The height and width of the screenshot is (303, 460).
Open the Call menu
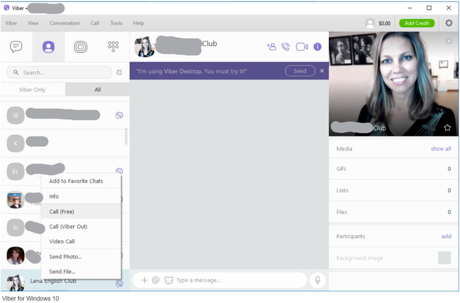tap(95, 23)
